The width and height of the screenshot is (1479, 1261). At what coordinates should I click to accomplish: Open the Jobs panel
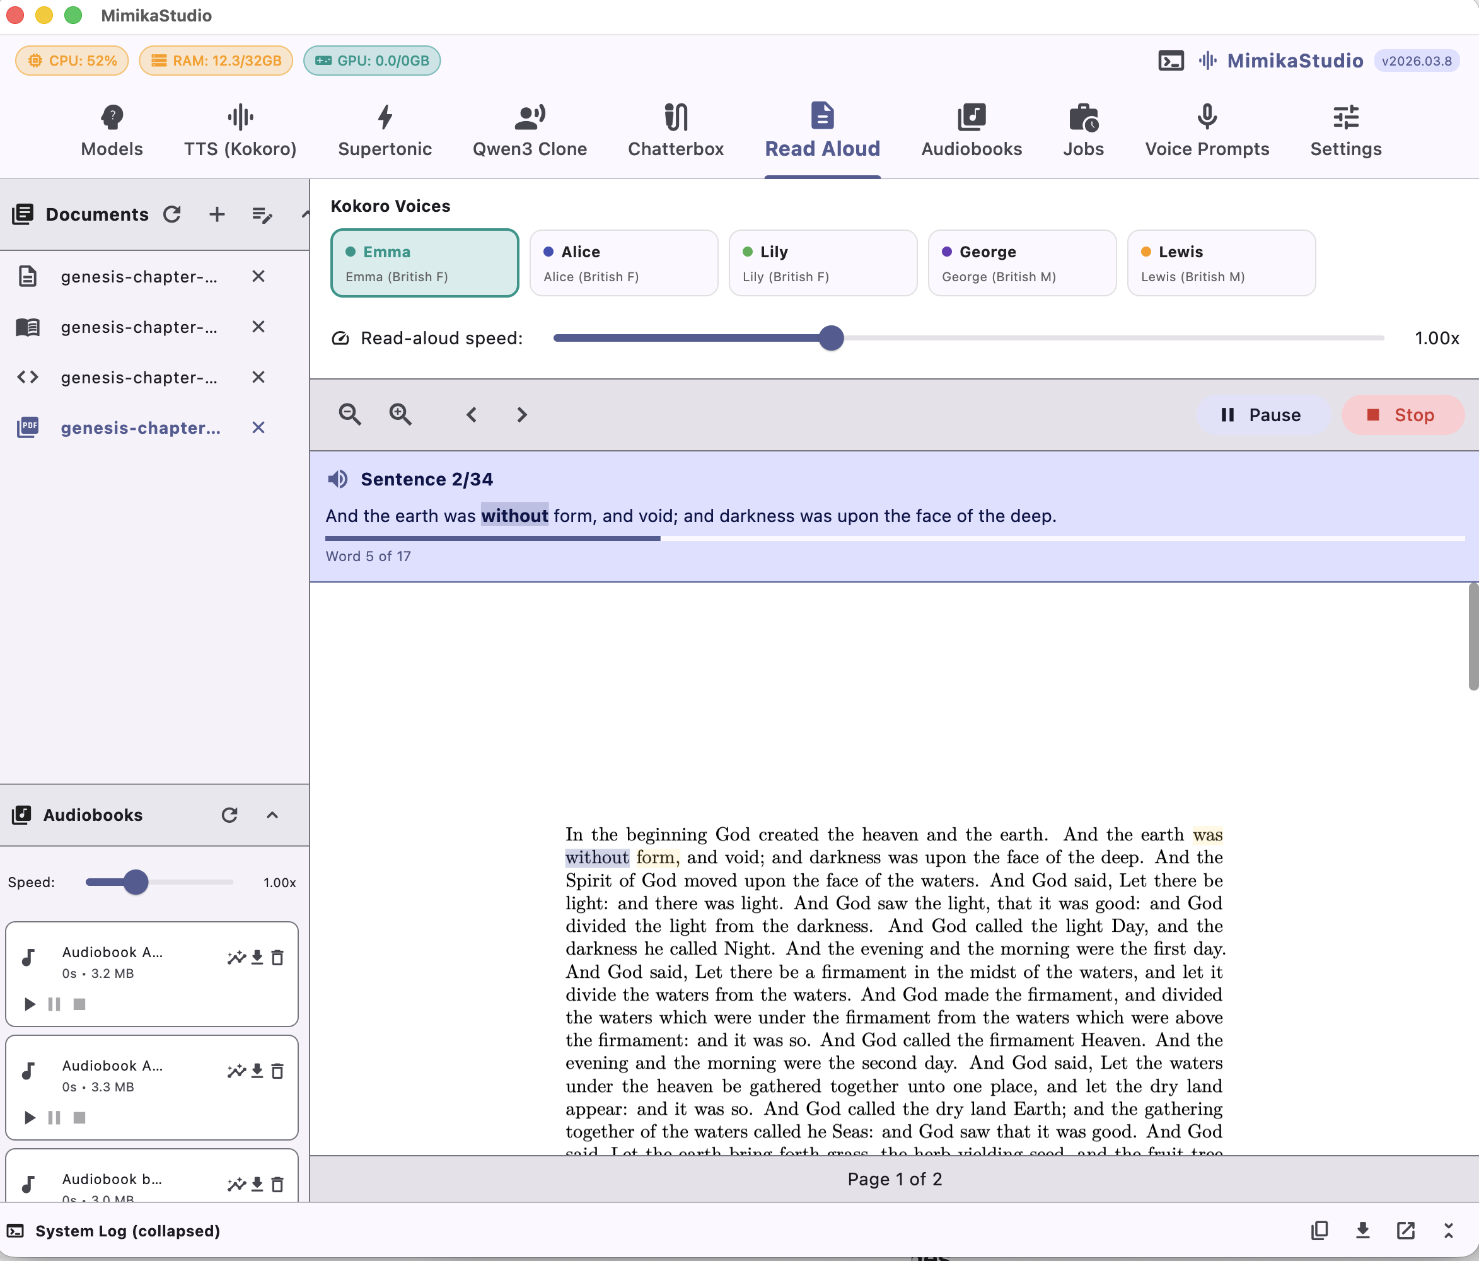tap(1083, 131)
